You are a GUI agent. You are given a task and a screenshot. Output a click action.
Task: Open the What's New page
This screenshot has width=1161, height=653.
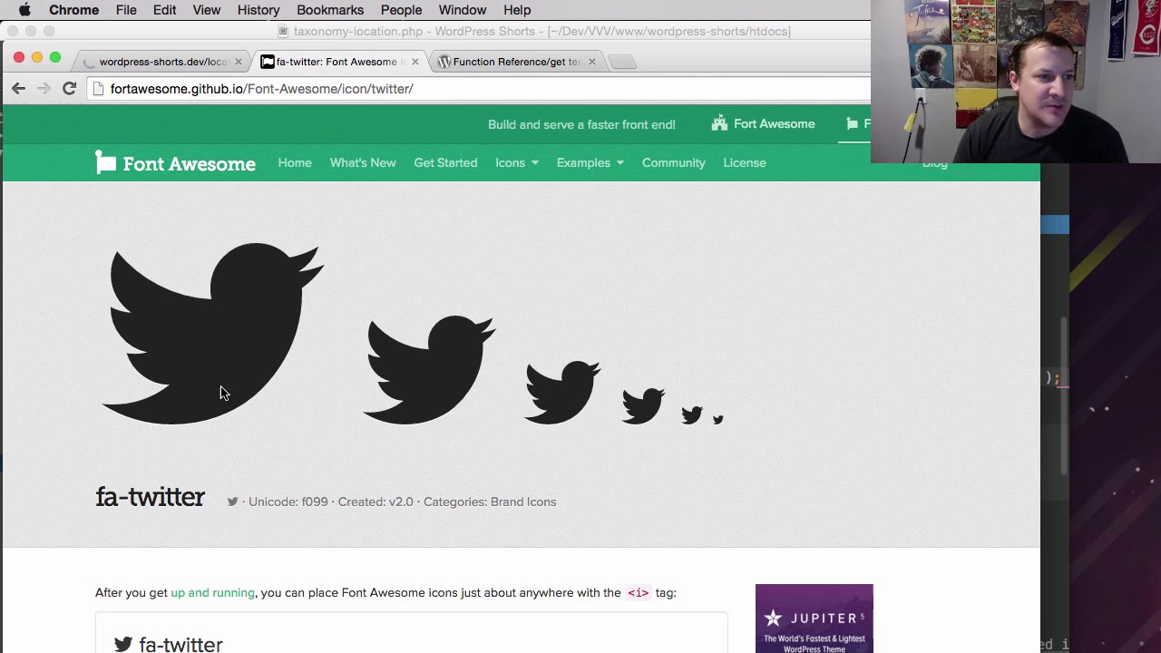[363, 163]
